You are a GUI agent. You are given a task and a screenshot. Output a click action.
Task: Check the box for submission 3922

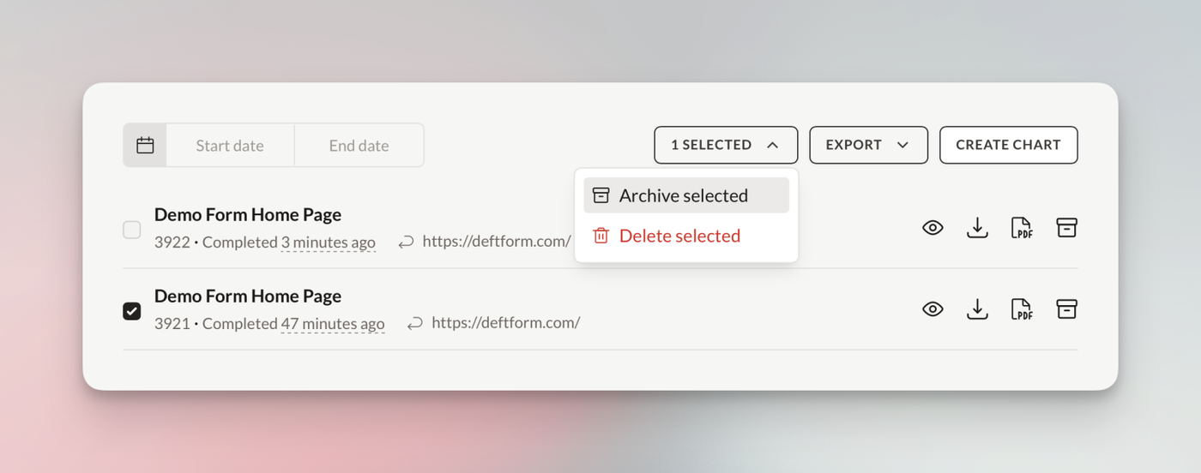[x=132, y=230]
